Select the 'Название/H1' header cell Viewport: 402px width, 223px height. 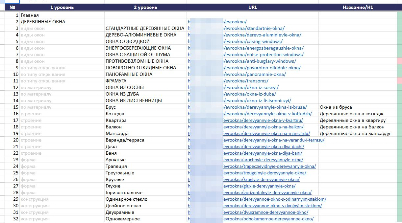(x=358, y=7)
